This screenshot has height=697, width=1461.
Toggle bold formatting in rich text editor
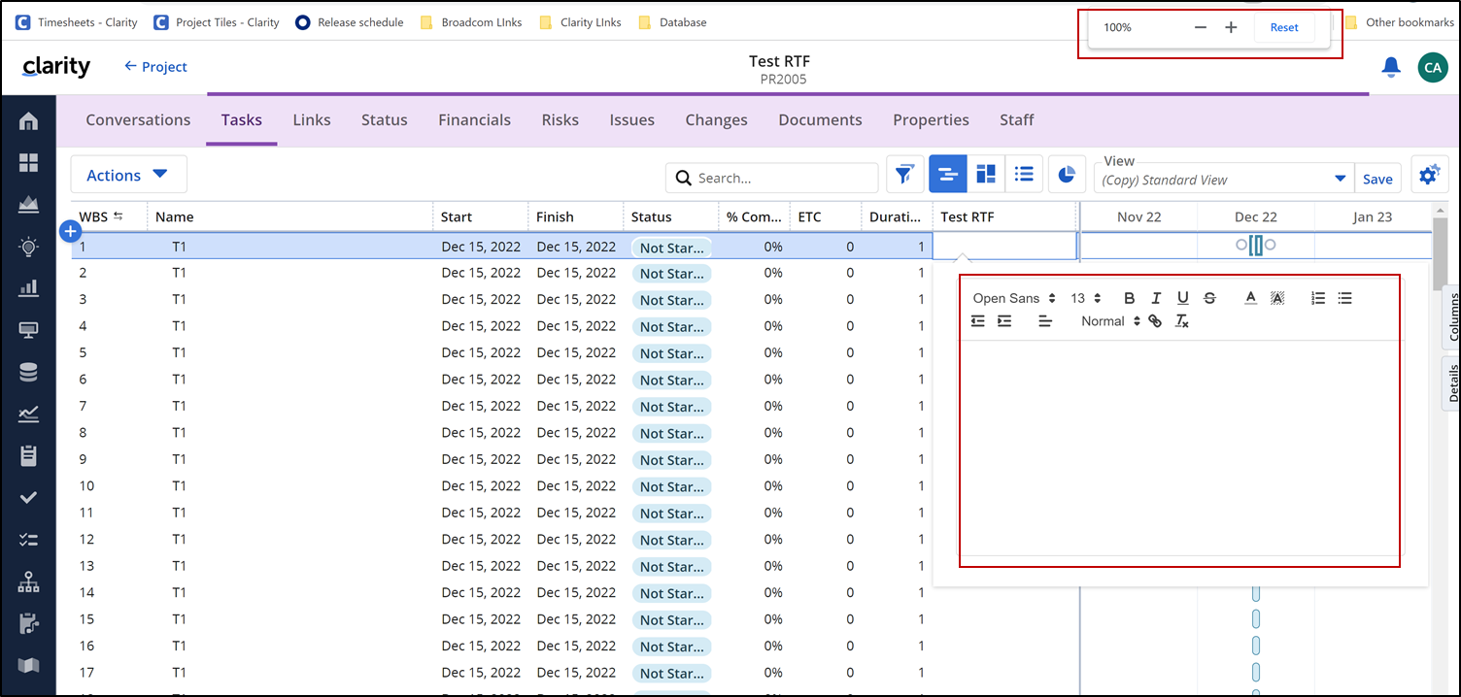(1129, 298)
